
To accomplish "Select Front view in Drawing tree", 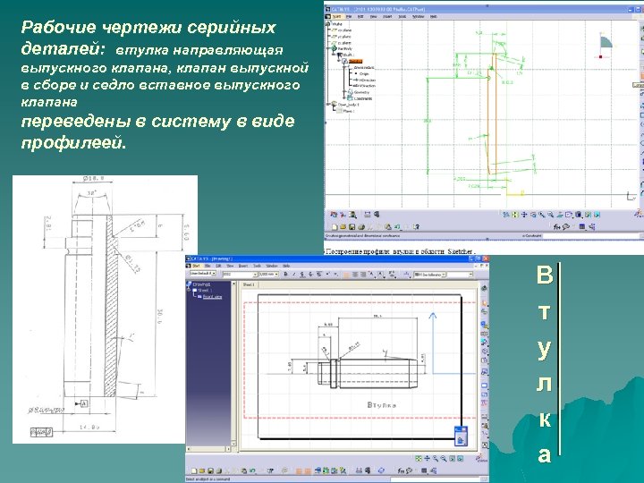I will pyautogui.click(x=212, y=297).
